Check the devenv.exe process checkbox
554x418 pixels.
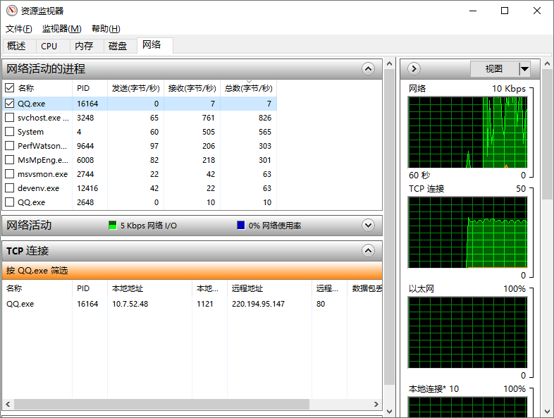(10, 188)
